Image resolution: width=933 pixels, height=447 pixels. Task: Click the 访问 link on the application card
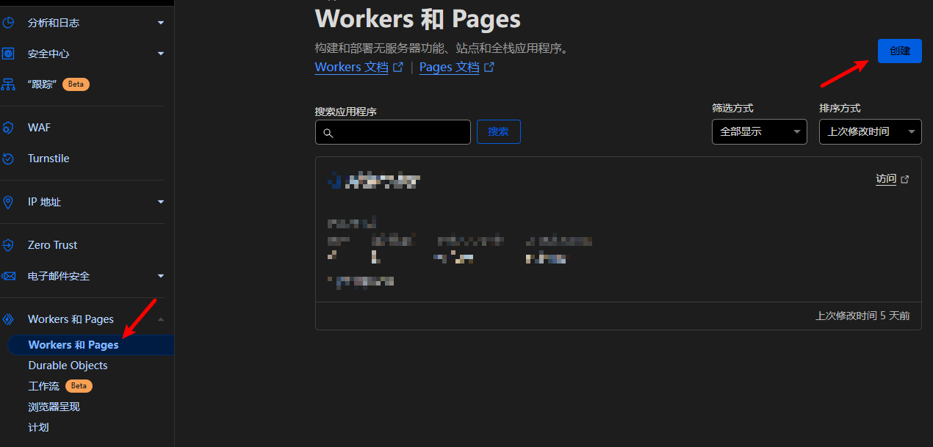click(x=886, y=179)
